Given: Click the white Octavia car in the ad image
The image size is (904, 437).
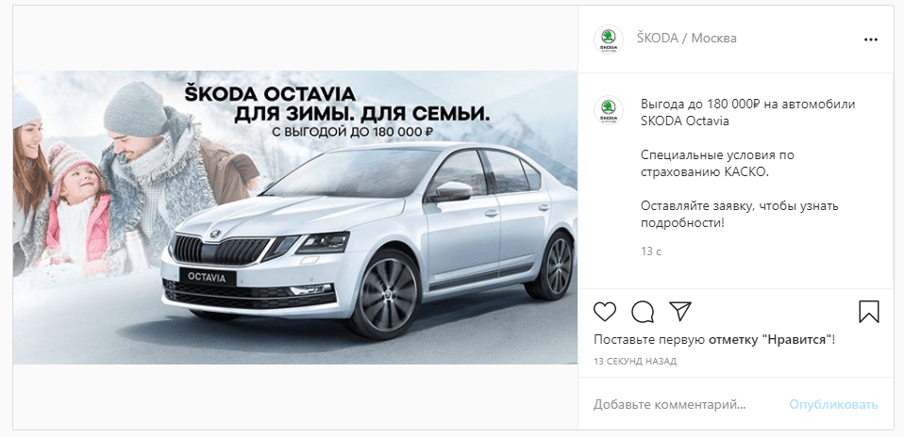Looking at the screenshot, I should point(369,242).
